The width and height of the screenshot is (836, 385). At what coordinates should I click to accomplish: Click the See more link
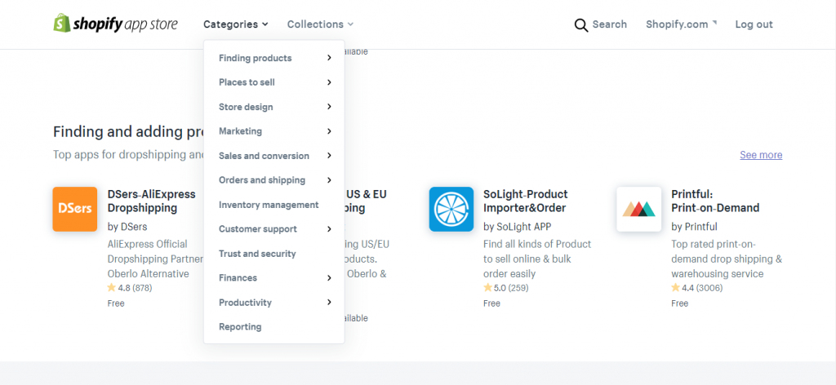click(x=761, y=155)
